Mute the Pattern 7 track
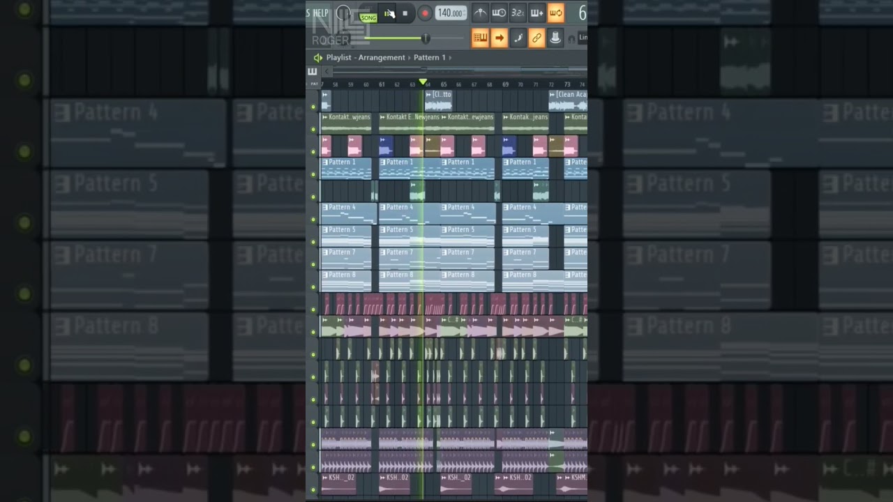The width and height of the screenshot is (893, 502). 313,264
